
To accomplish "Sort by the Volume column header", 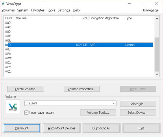I will point(44,18).
